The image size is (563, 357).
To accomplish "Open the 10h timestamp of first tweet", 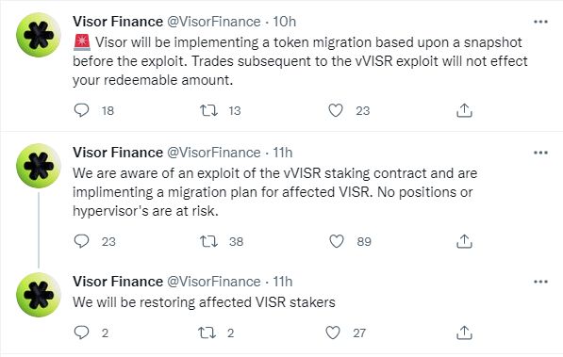I will point(285,22).
